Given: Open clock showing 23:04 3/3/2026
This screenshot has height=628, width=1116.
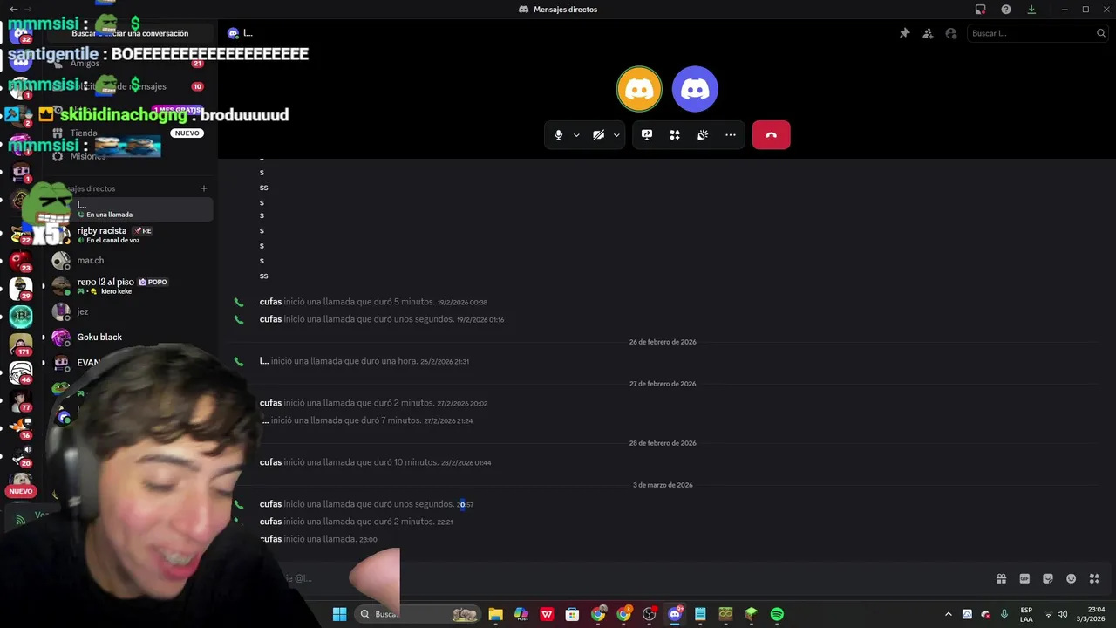Looking at the screenshot, I should [x=1092, y=614].
